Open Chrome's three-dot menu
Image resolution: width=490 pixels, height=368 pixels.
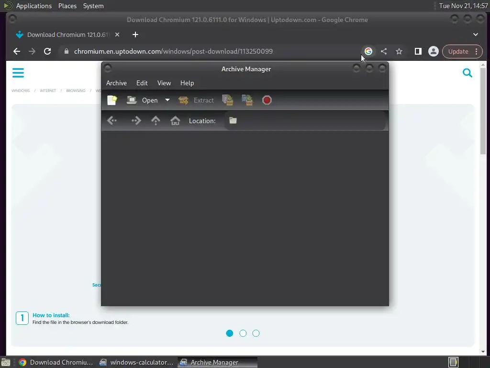[476, 51]
